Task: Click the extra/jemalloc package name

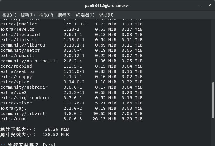Action: [x=19, y=24]
